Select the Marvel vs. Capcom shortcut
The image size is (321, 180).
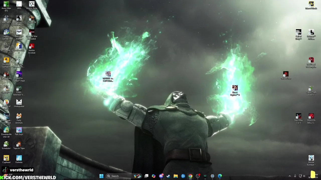(108, 76)
